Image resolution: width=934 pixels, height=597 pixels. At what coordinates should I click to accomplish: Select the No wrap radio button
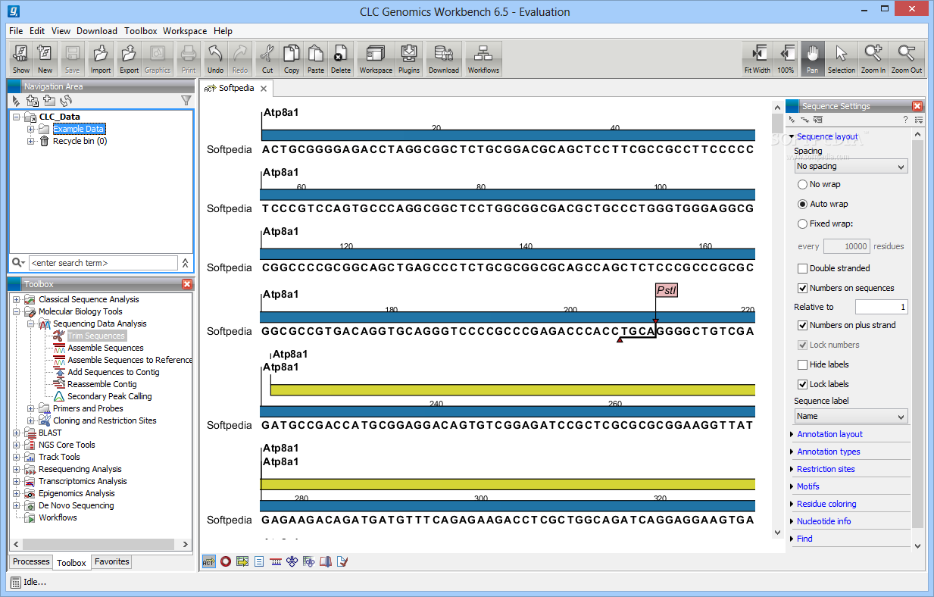[802, 184]
